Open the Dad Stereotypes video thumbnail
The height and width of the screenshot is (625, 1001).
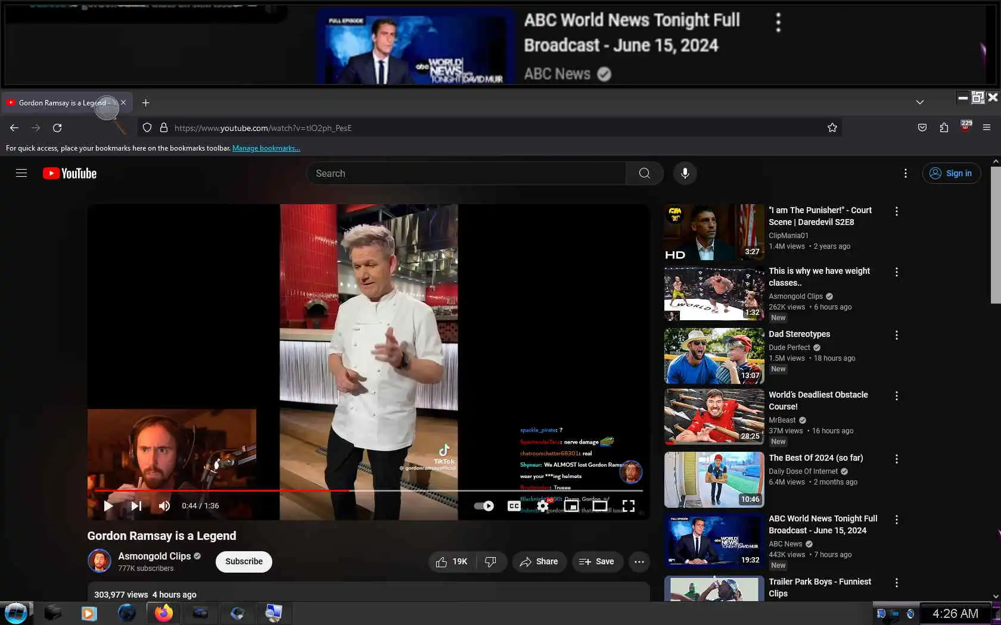tap(714, 356)
